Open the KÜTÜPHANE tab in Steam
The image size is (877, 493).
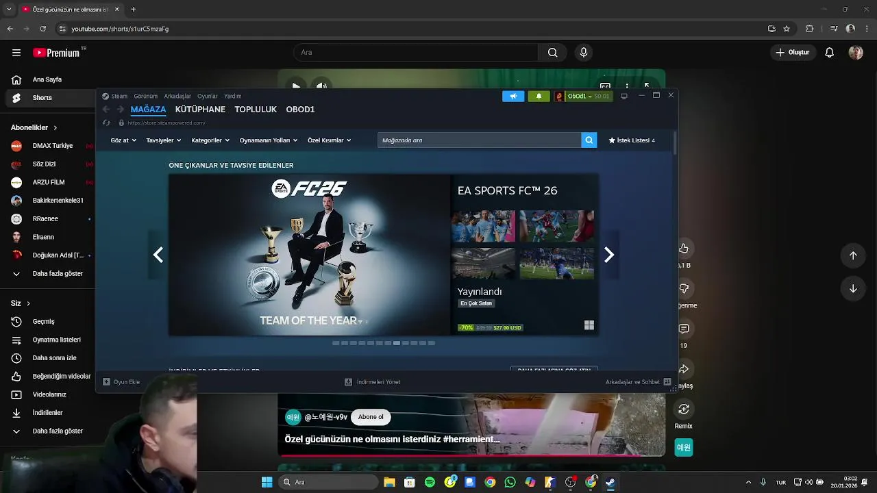coord(200,110)
